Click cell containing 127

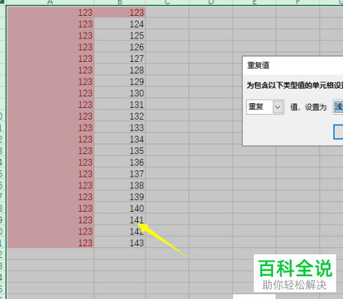coord(120,58)
